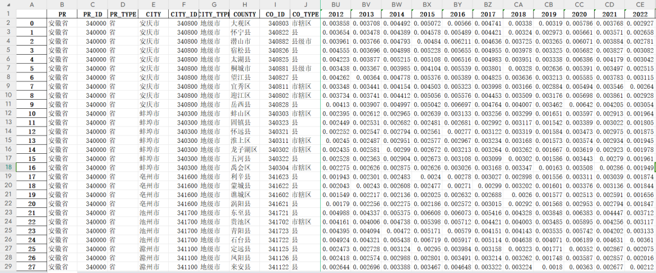Click the 2019 value 0.0018 for 来安县
656x273 pixels.
tap(548, 266)
